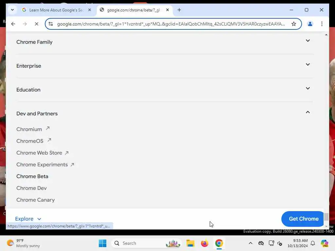Expand the Chrome Family section
This screenshot has height=251, width=335.
(165, 42)
